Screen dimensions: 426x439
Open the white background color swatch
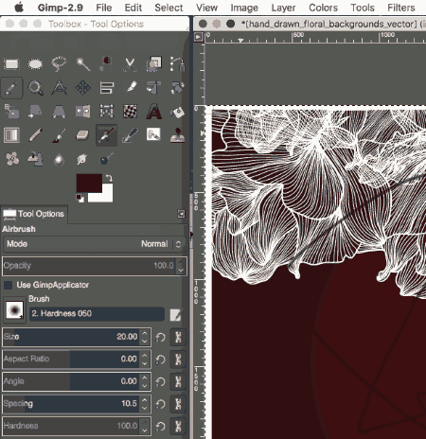point(106,196)
